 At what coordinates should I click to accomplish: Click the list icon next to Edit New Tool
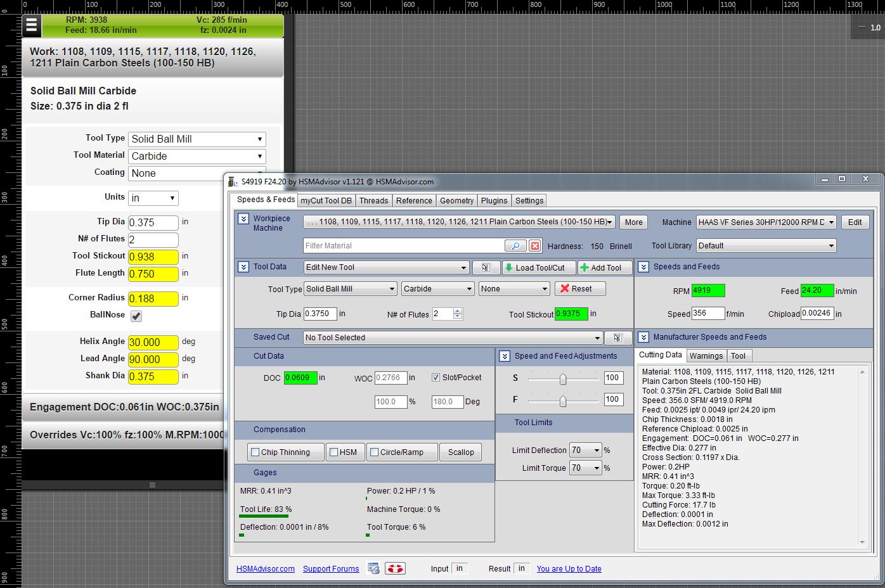[x=486, y=267]
